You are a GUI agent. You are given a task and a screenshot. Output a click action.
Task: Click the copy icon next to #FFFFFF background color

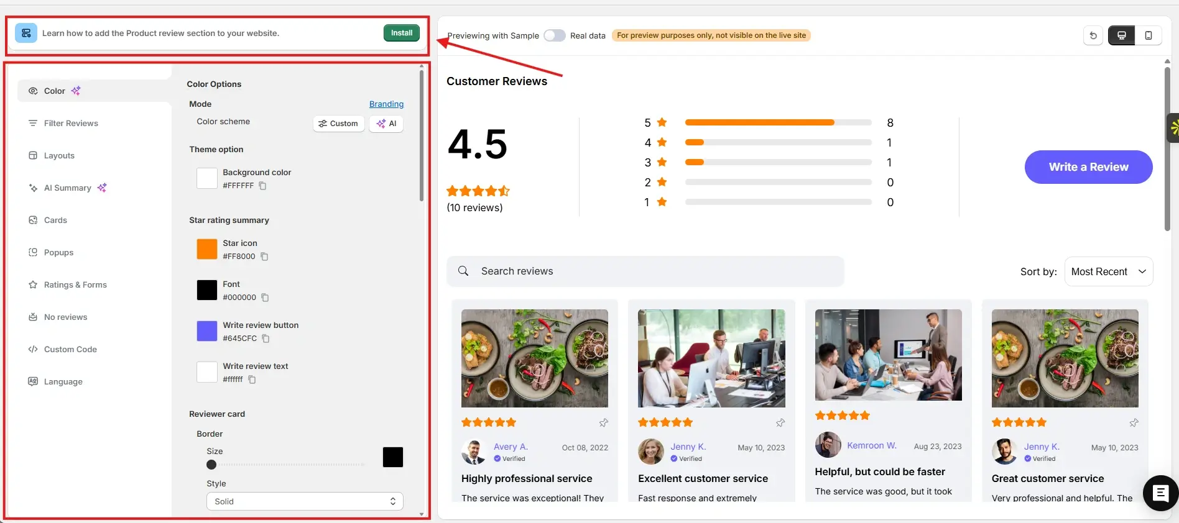coord(262,186)
